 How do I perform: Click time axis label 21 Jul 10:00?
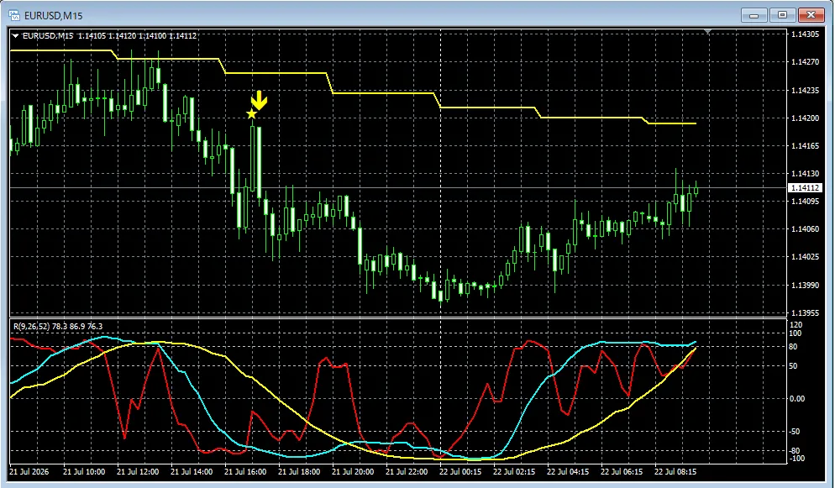click(x=84, y=471)
